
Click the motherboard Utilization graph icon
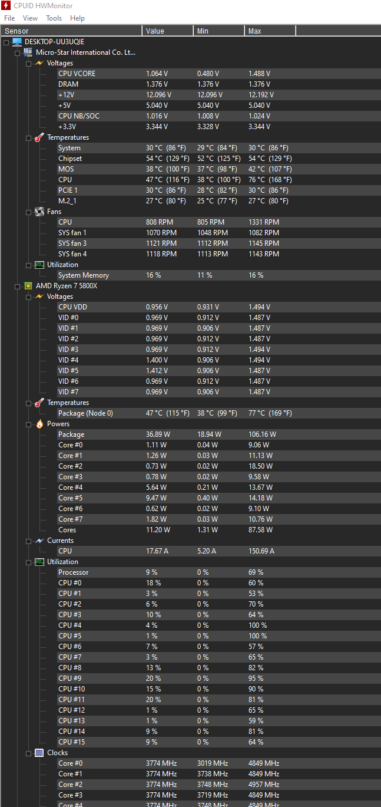click(39, 265)
